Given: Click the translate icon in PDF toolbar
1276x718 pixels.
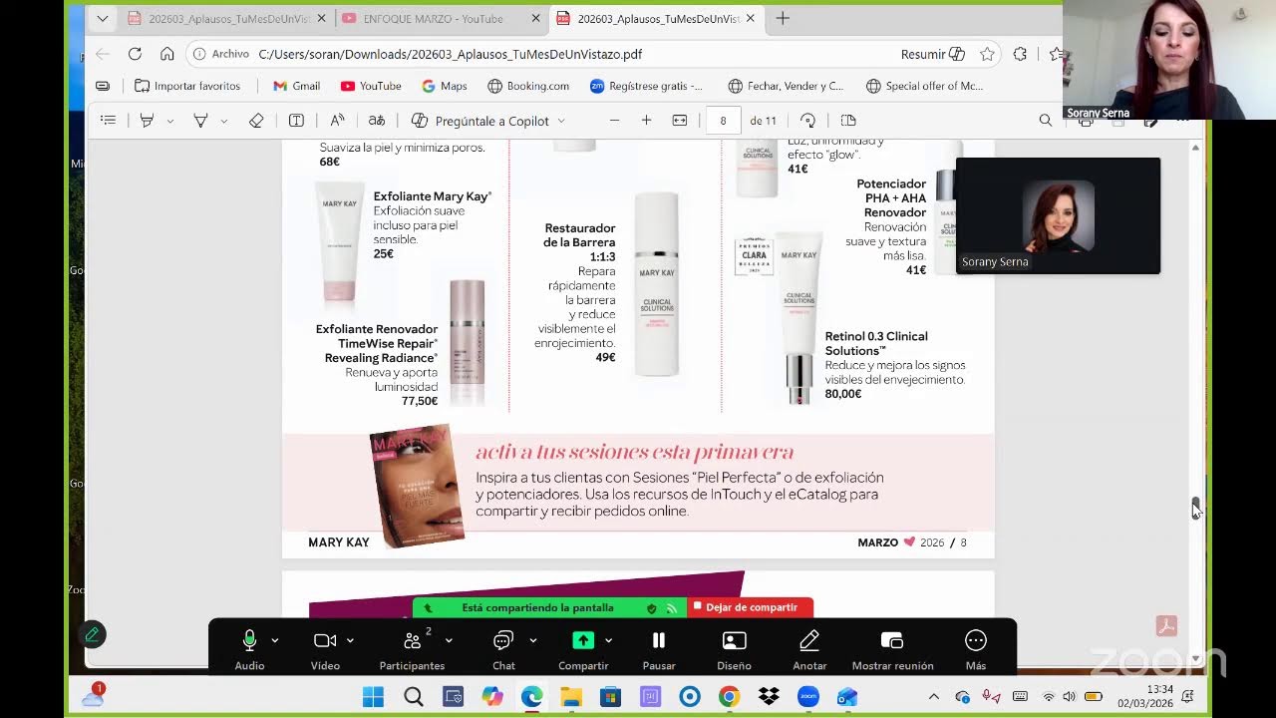Looking at the screenshot, I should [x=377, y=121].
